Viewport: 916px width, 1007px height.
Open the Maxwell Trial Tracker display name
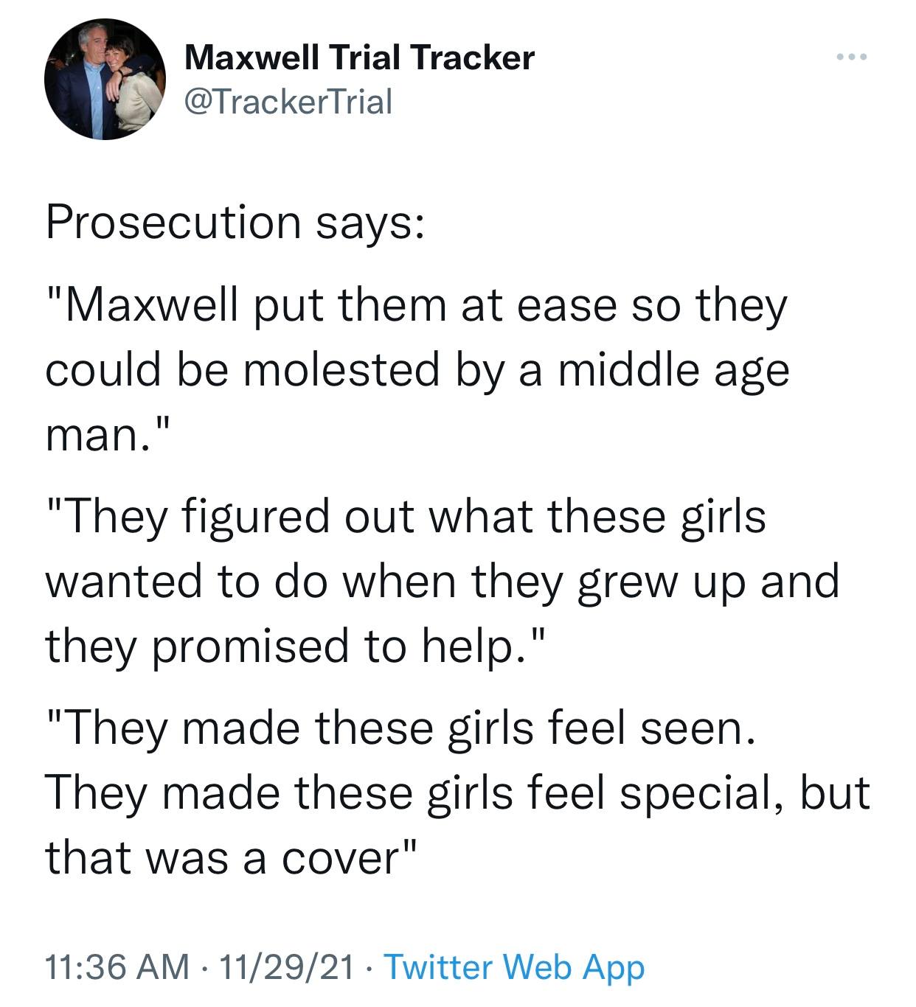pyautogui.click(x=358, y=58)
